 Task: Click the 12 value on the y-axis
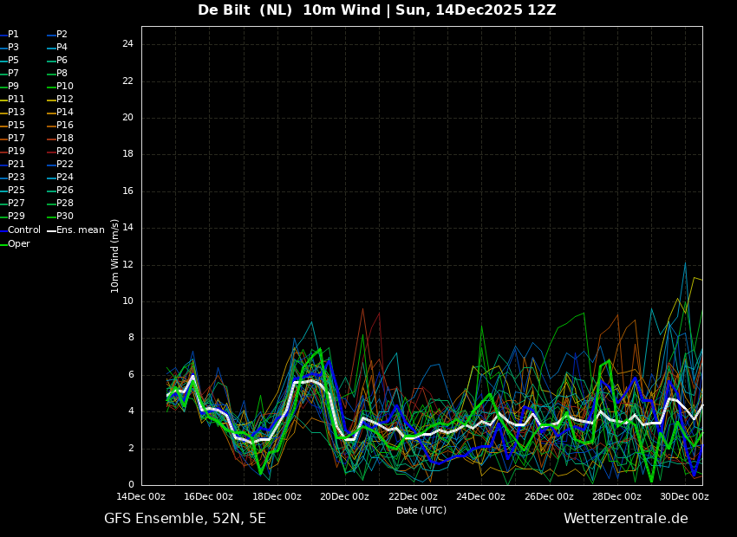coord(127,265)
